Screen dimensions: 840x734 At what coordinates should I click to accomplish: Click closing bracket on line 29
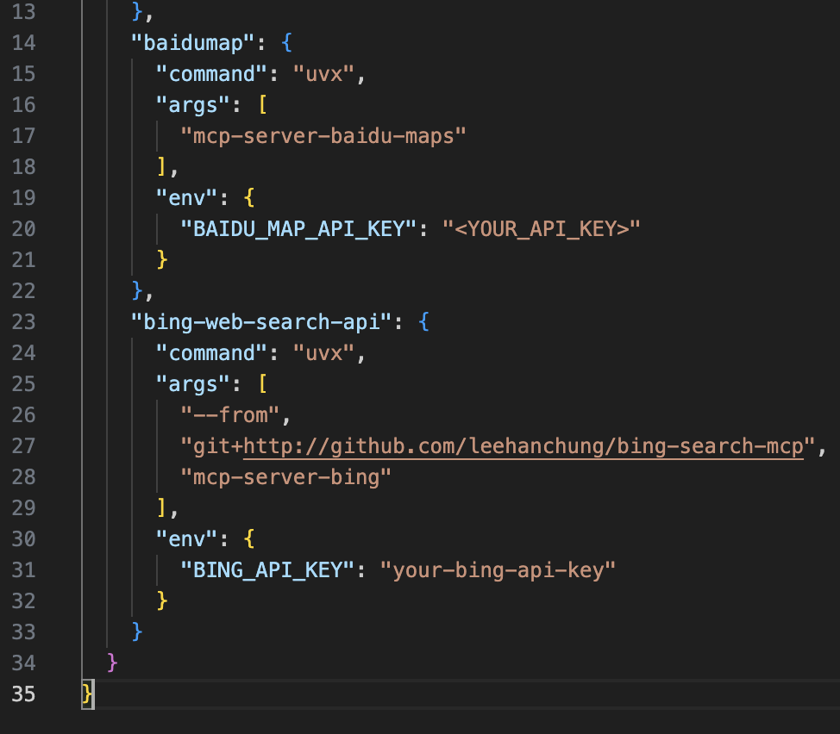click(x=162, y=508)
